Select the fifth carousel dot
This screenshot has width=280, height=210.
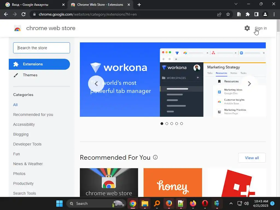click(182, 124)
